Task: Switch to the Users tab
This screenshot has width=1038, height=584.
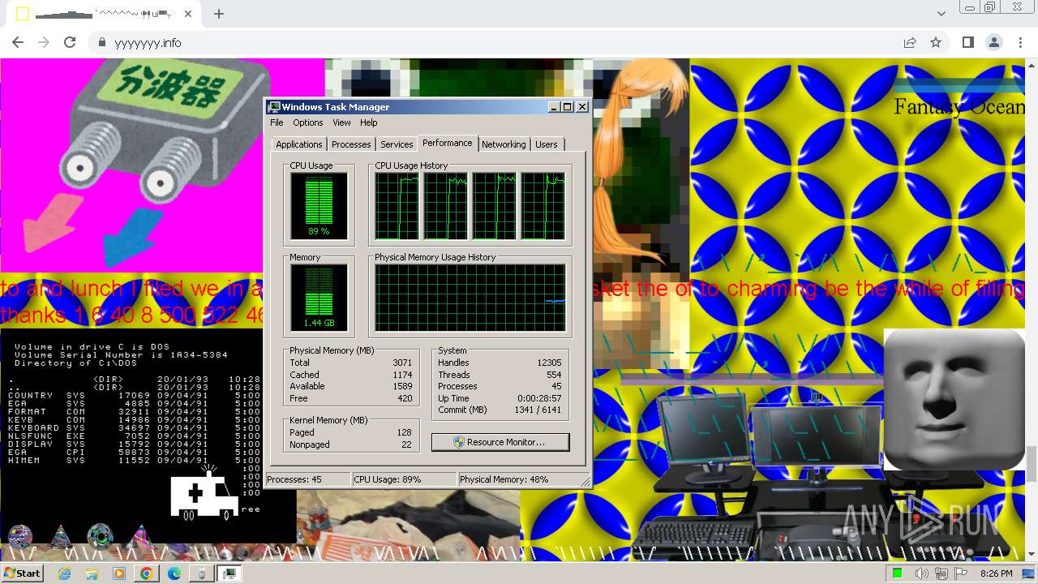Action: click(547, 144)
